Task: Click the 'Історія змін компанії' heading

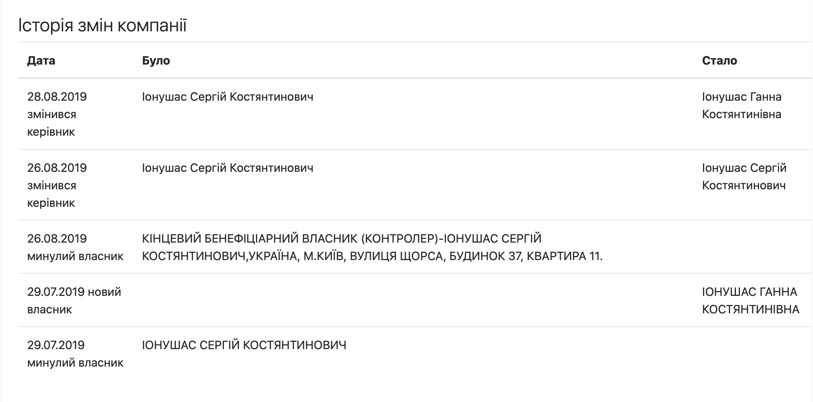Action: tap(102, 26)
